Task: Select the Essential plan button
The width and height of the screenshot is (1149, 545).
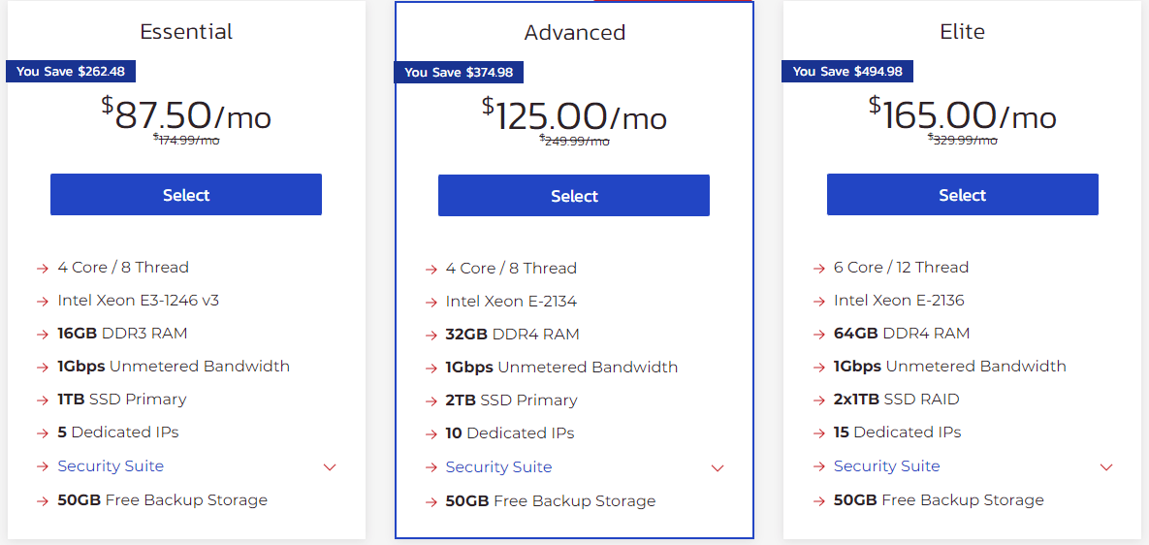Action: pos(186,195)
